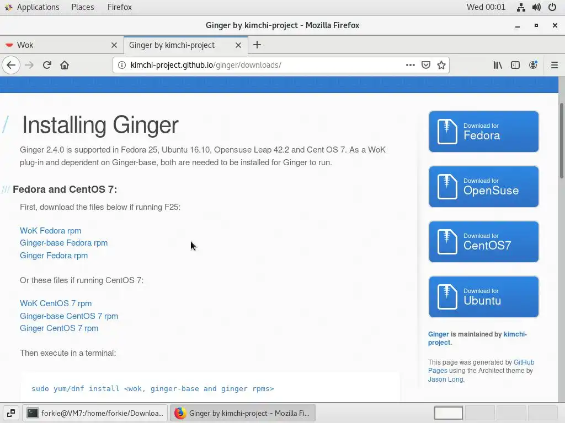
Task: Show site information icon in address bar
Action: 122,65
